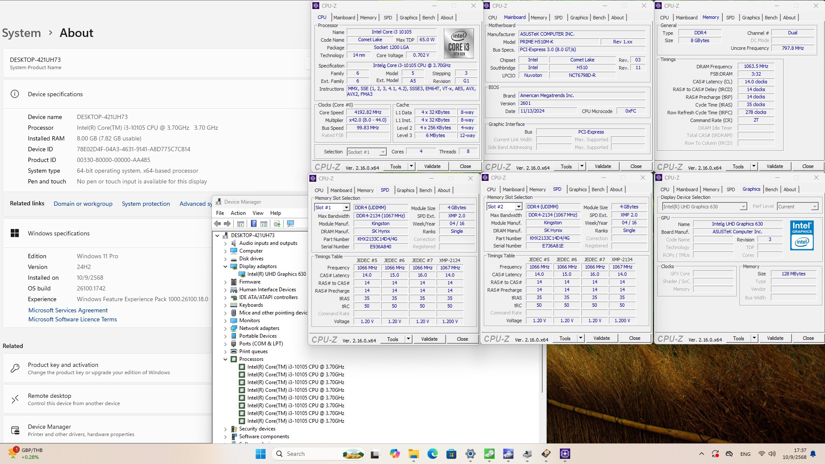This screenshot has height=464, width=825.
Task: Open Task View from the taskbar
Action: [x=375, y=454]
